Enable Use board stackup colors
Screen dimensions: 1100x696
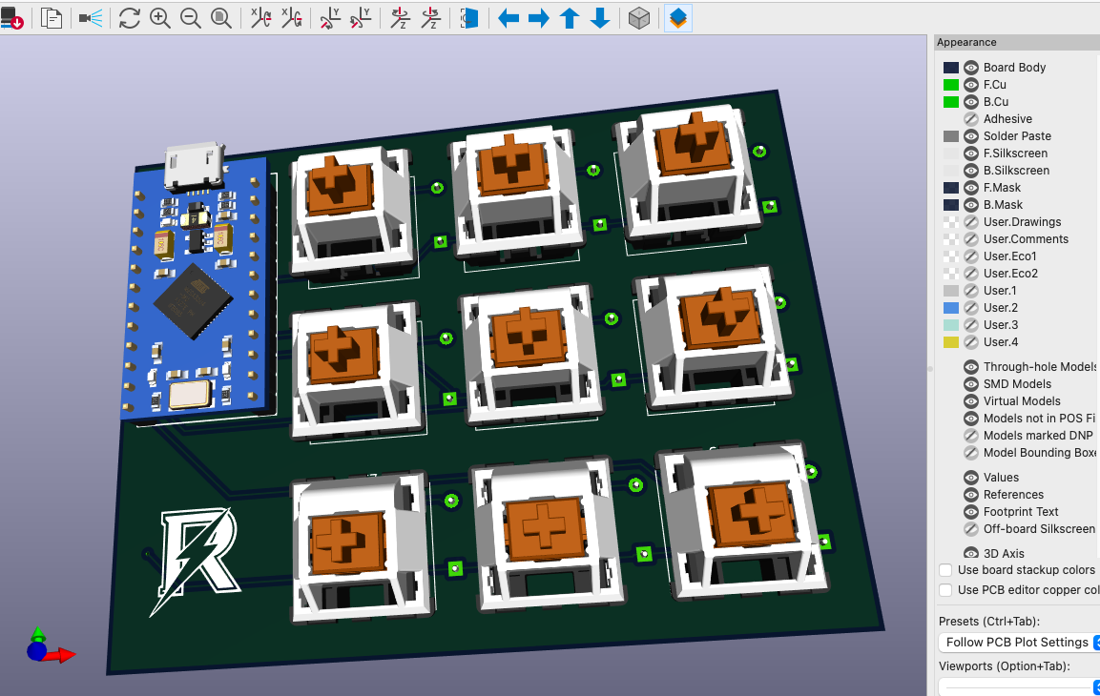945,569
